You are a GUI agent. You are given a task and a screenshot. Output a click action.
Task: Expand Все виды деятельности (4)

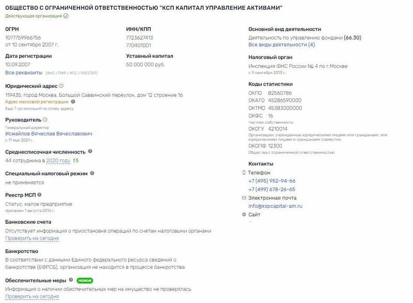(281, 44)
